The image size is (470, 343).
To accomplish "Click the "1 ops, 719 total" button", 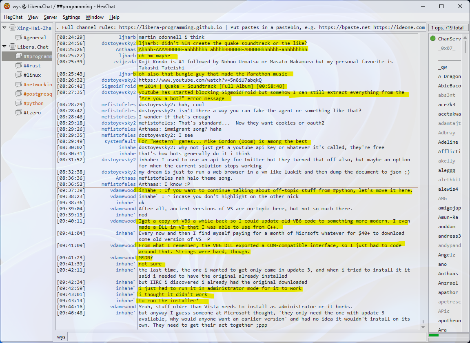I will pyautogui.click(x=447, y=28).
